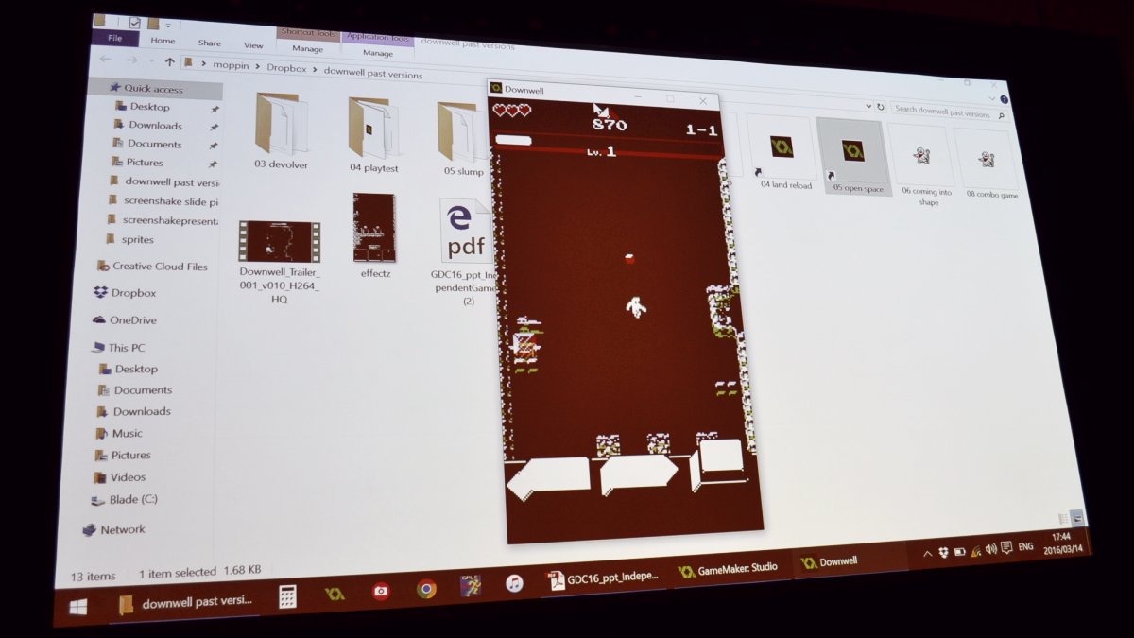The image size is (1134, 638).
Task: Open Music under This PC
Action: [119, 433]
